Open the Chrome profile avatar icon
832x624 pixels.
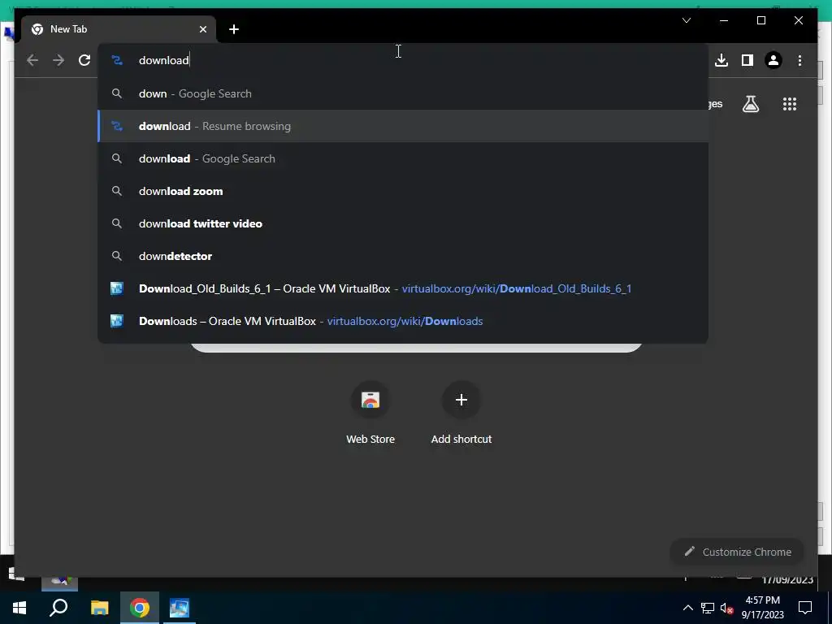(773, 60)
